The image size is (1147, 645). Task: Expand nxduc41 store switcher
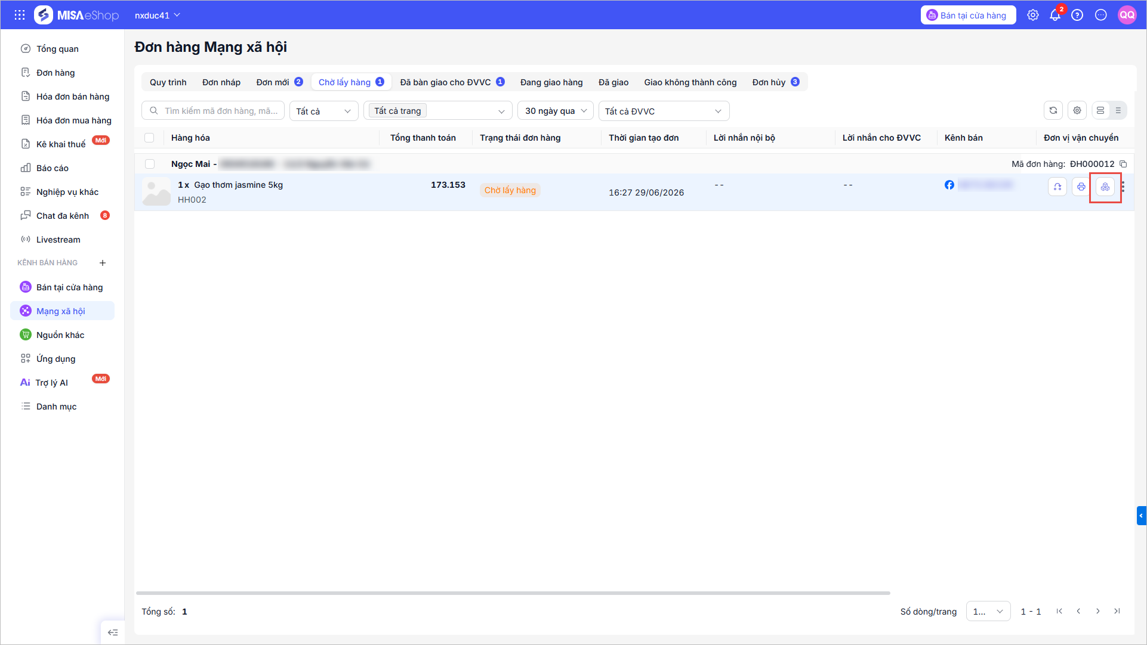[158, 15]
